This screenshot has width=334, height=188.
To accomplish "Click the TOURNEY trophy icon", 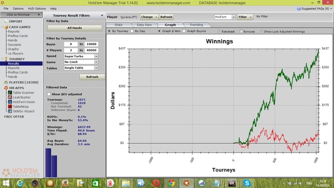I will pyautogui.click(x=6, y=59).
